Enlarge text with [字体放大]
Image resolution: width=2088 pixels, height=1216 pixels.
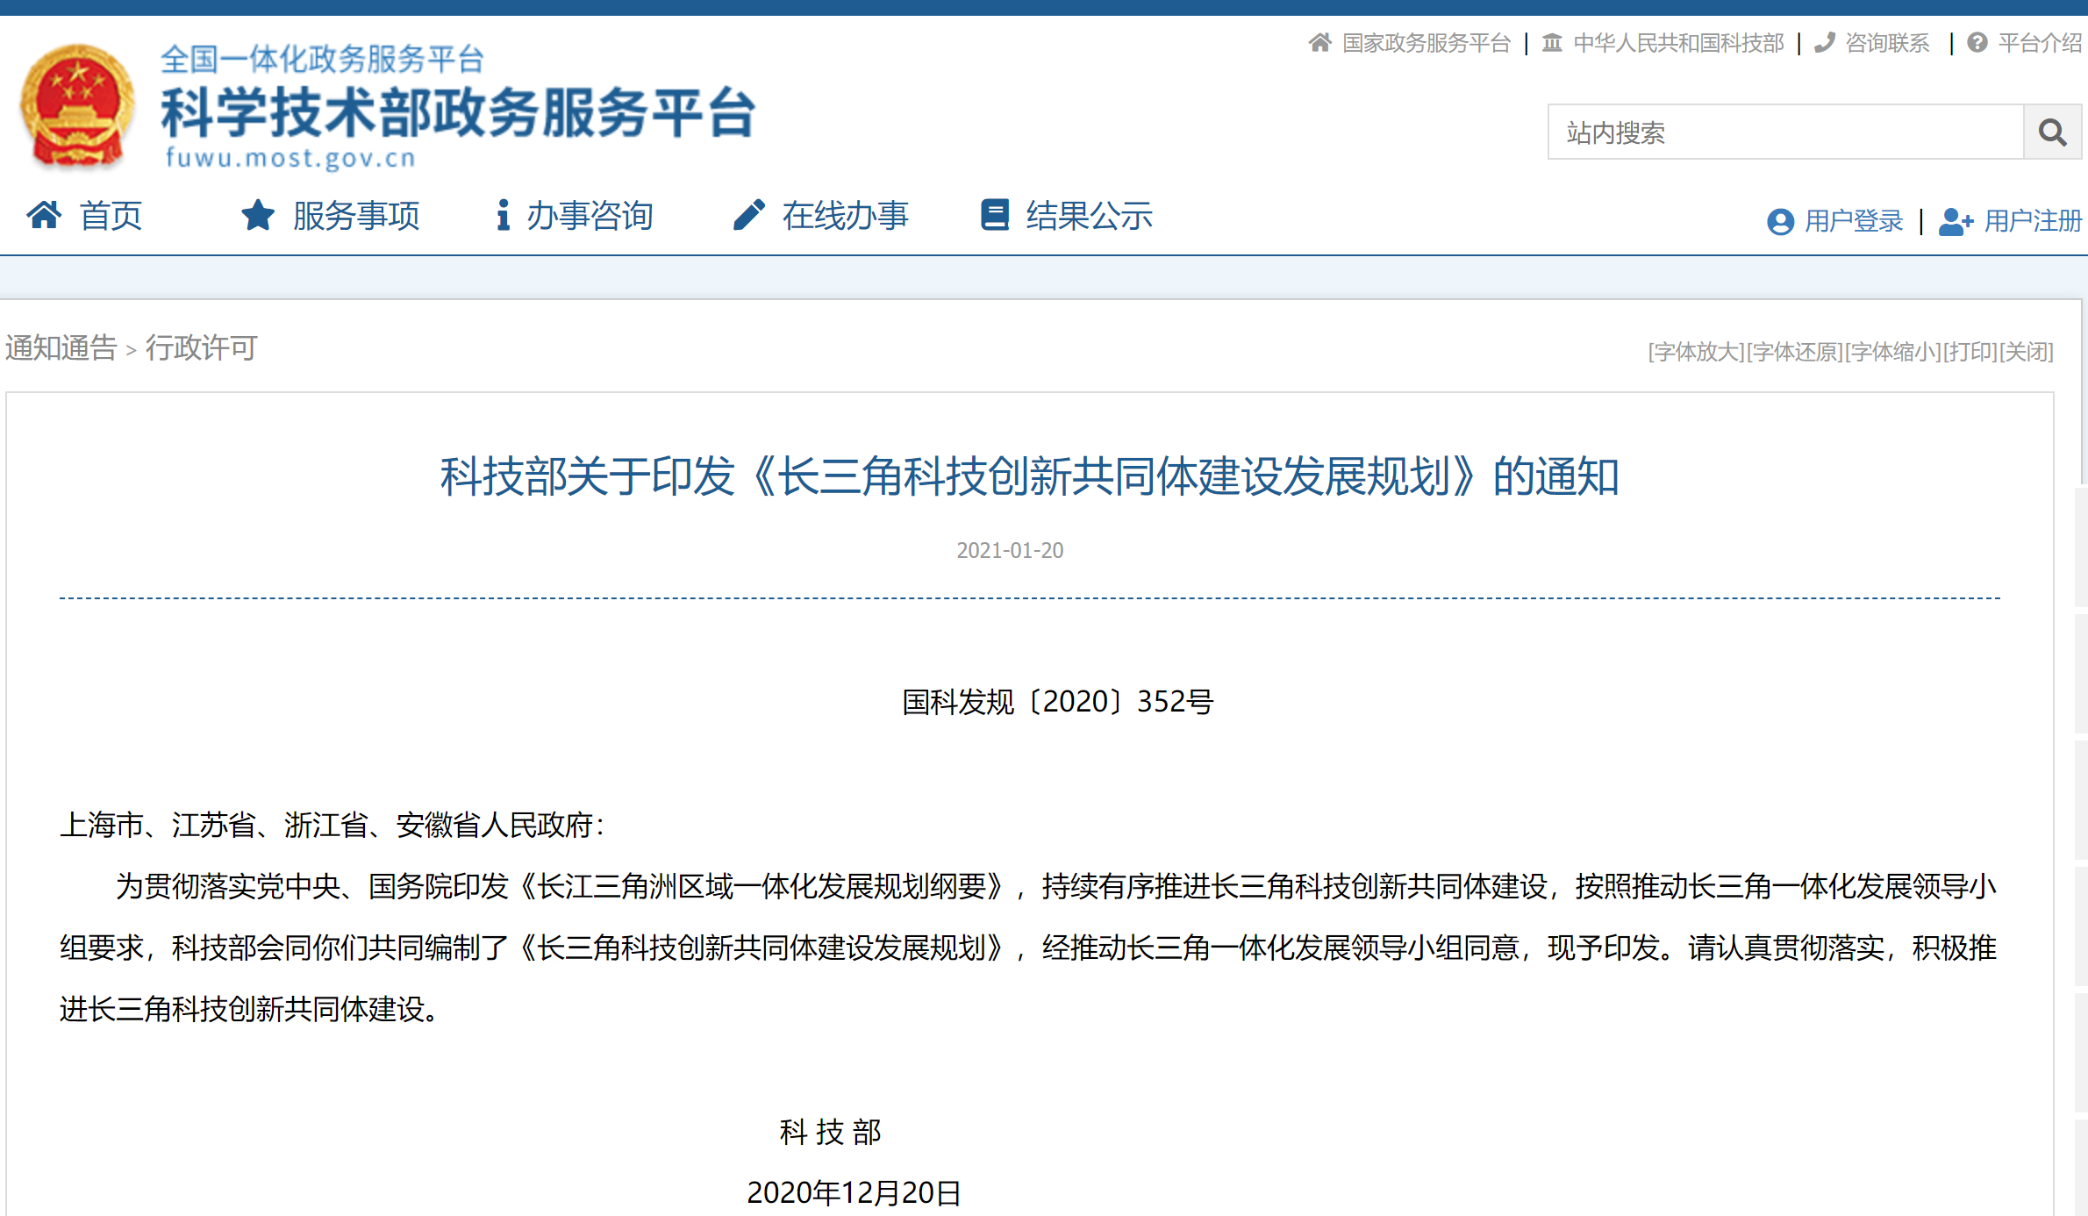[1697, 352]
